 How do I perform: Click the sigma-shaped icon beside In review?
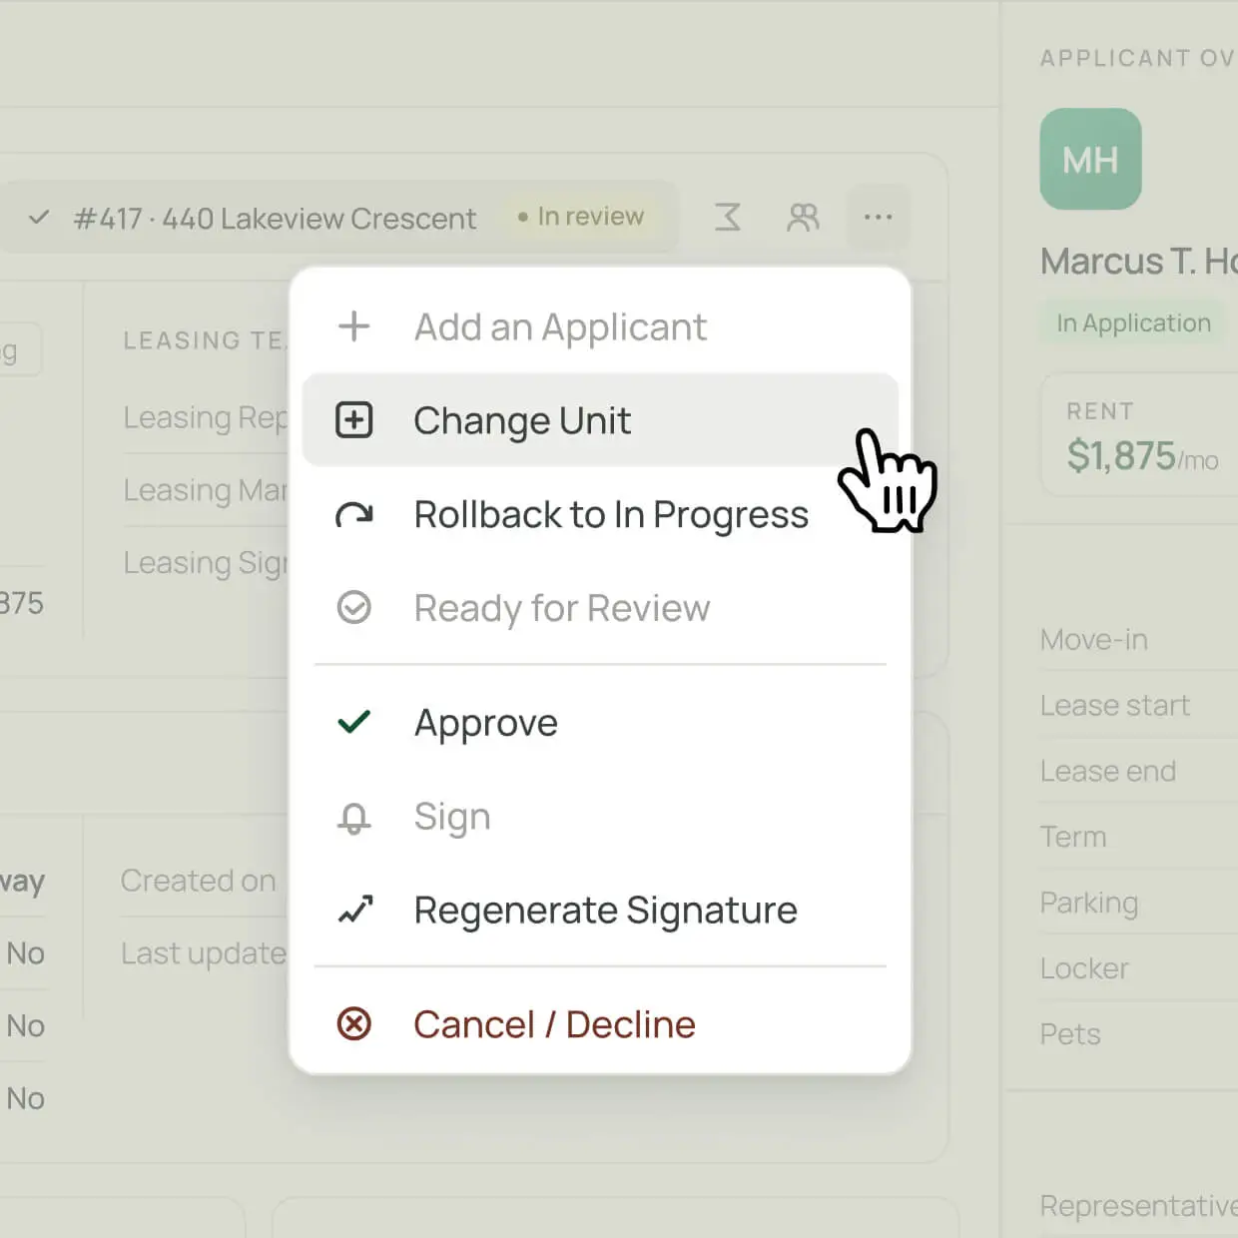[x=728, y=217]
